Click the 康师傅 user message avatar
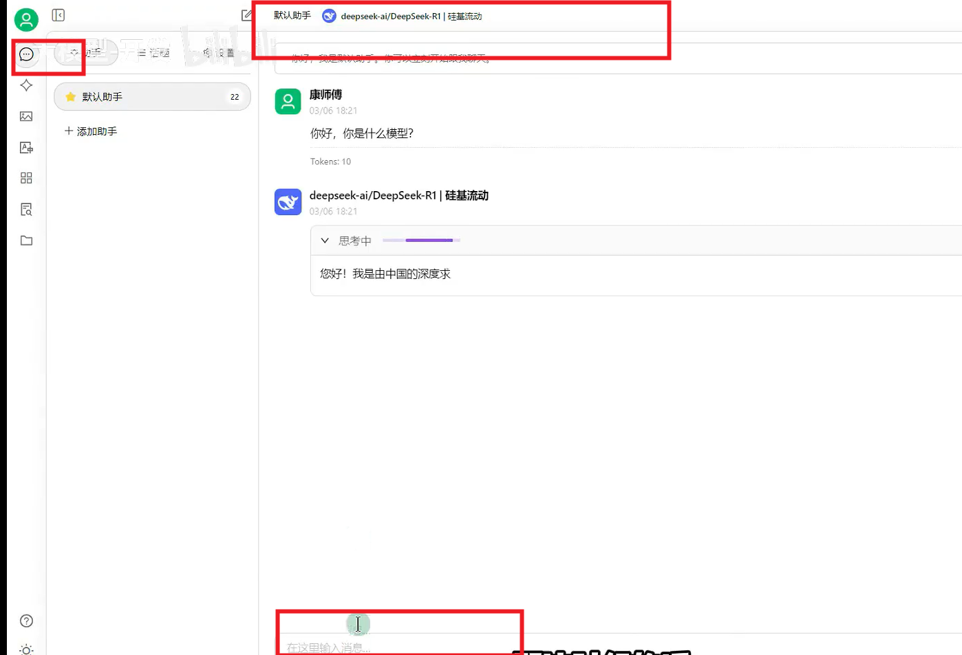Screen dimensions: 962x655 point(288,101)
